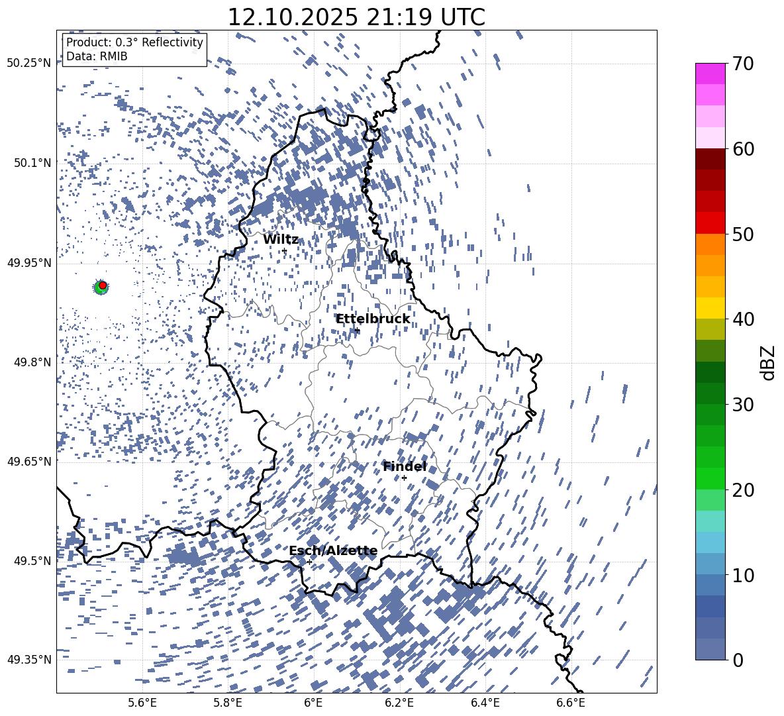Click the 70 tick on colorbar
The height and width of the screenshot is (716, 784).
[x=742, y=64]
